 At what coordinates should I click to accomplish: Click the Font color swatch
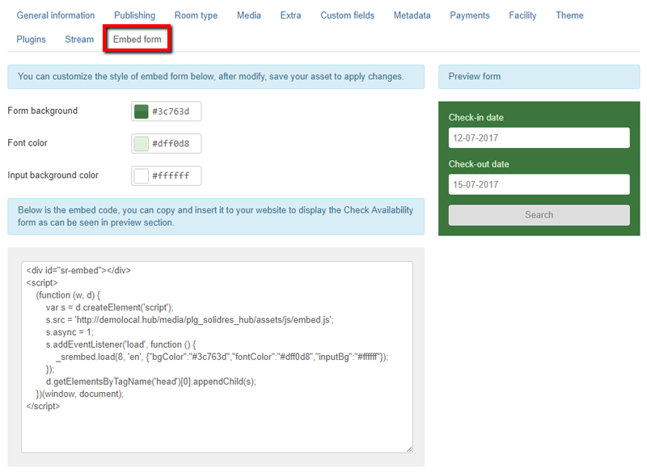(x=142, y=143)
